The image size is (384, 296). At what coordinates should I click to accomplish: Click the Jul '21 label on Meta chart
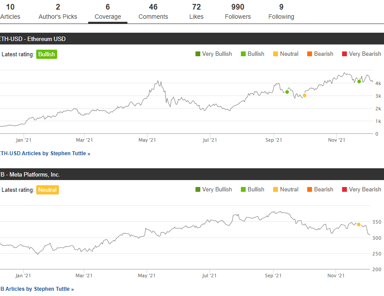[209, 276]
